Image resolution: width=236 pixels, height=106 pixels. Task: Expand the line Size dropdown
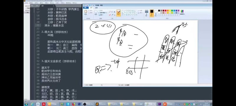(x=147, y=13)
